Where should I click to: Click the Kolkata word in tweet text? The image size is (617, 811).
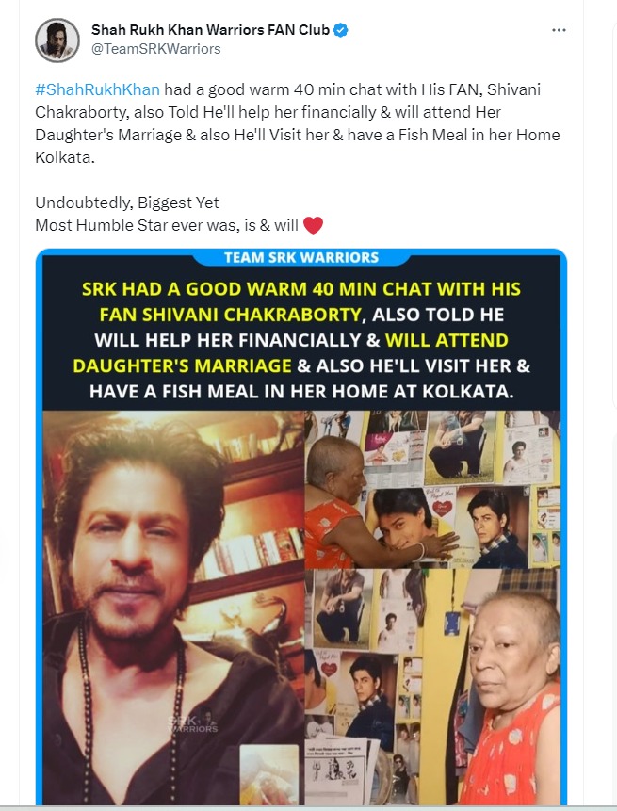click(x=65, y=157)
